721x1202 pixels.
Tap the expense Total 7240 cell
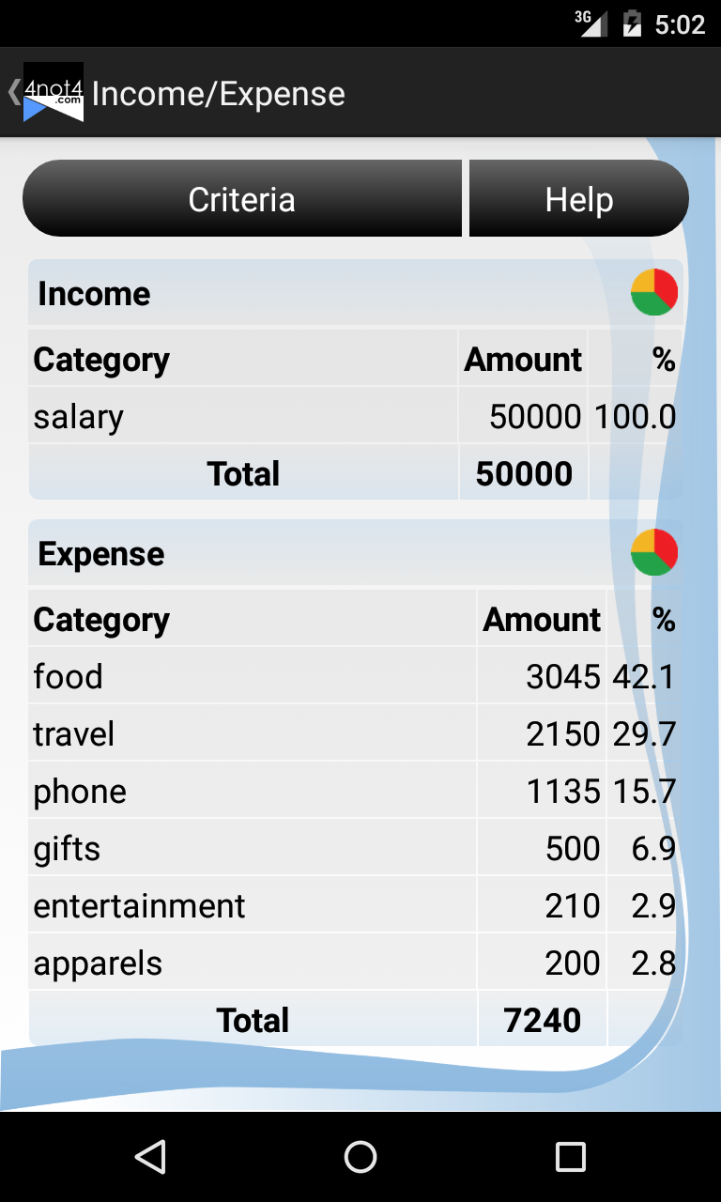(543, 1020)
